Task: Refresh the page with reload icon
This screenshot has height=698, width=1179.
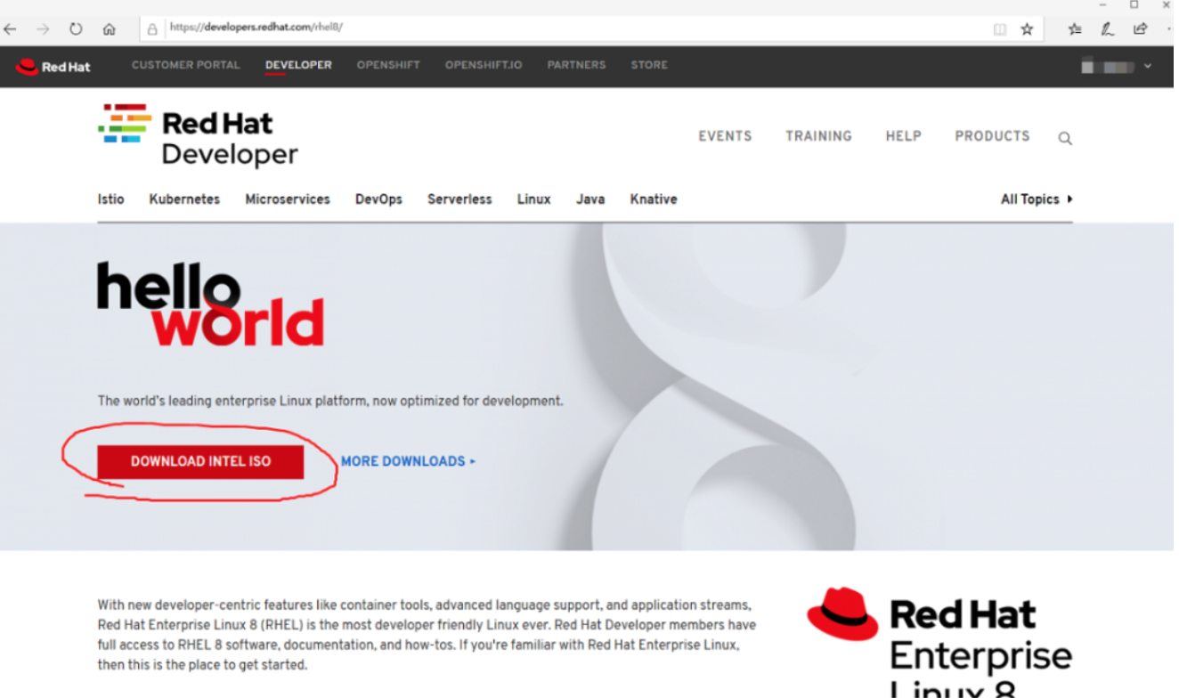Action: pyautogui.click(x=76, y=28)
